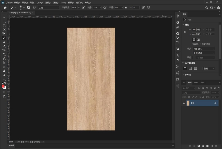The width and height of the screenshot is (222, 149).
Task: Open layer filter type dropdown
Action: coord(189,88)
